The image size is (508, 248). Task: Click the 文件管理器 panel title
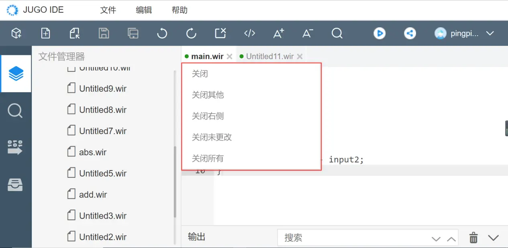tap(62, 57)
